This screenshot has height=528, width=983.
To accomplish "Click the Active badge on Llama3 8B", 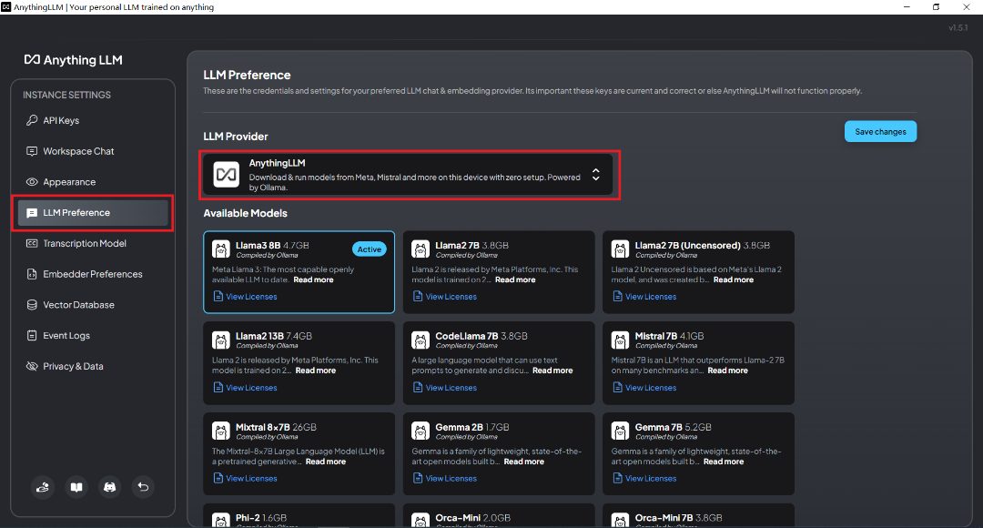I will [370, 249].
